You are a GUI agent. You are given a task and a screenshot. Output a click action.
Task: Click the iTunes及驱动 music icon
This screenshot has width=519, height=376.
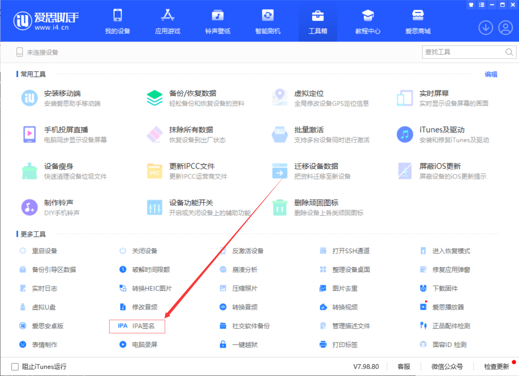(405, 134)
